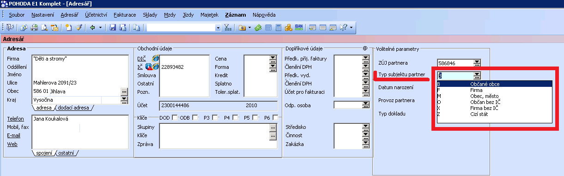564x176 pixels.
Task: Open the Typ subjektu partner dropdown arrow
Action: [477, 75]
